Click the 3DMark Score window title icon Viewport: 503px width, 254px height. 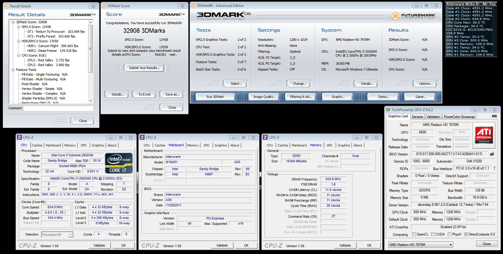coord(104,6)
